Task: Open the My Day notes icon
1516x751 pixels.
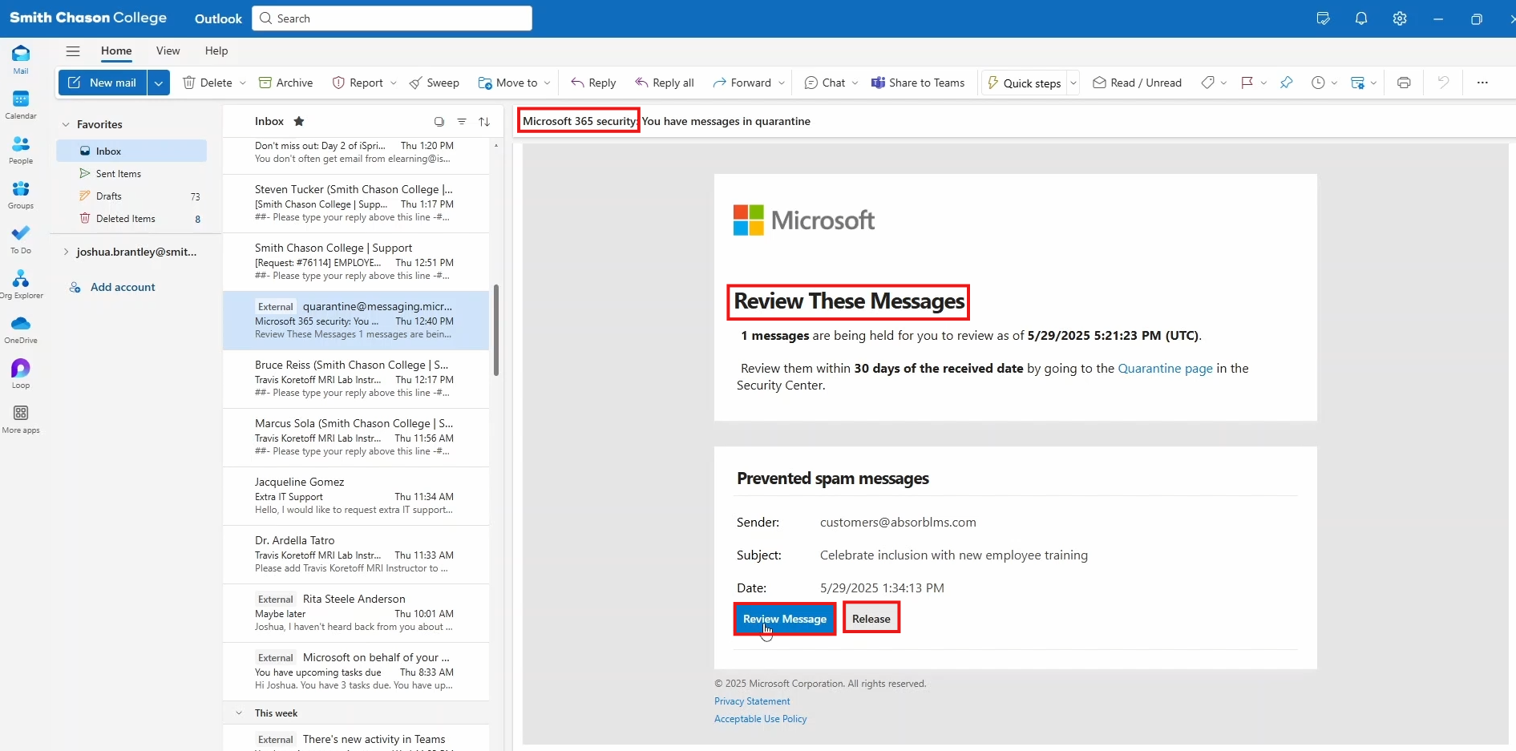Action: (1323, 18)
